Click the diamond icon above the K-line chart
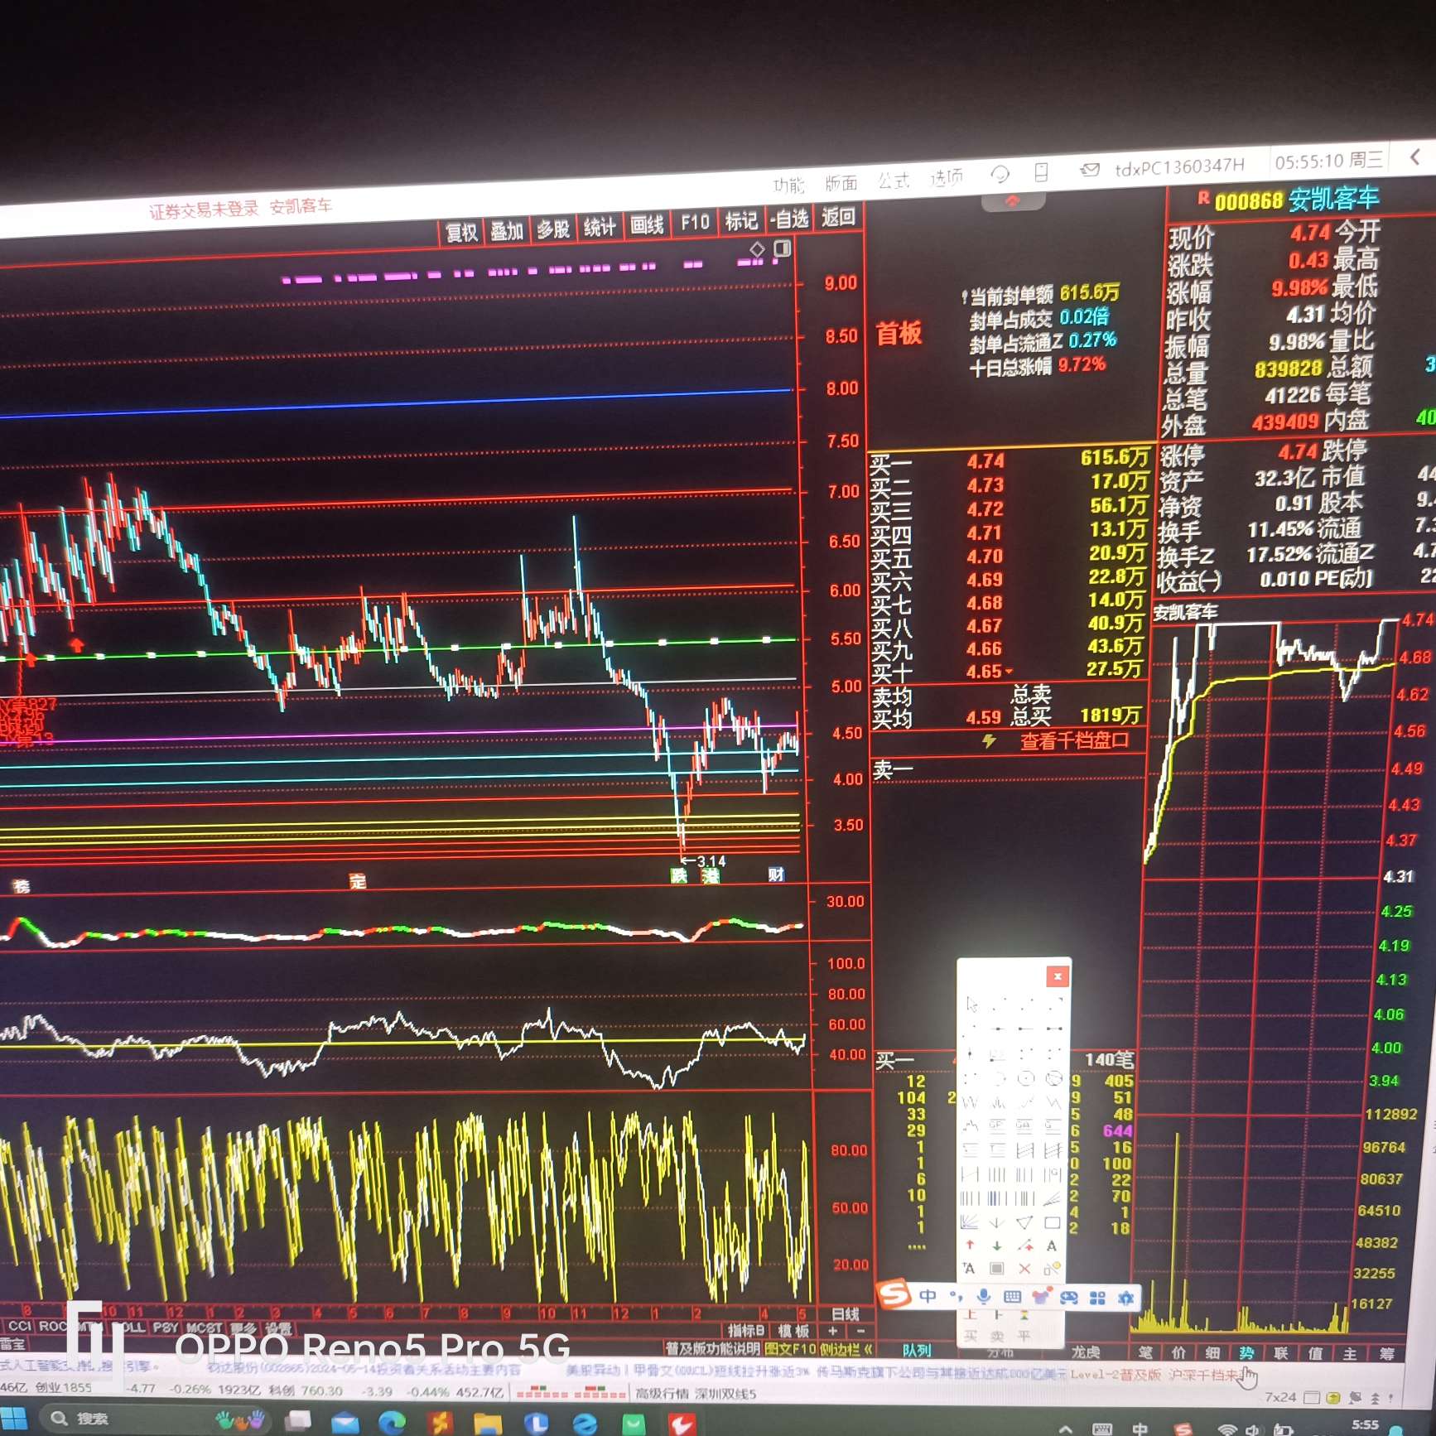 [x=757, y=249]
